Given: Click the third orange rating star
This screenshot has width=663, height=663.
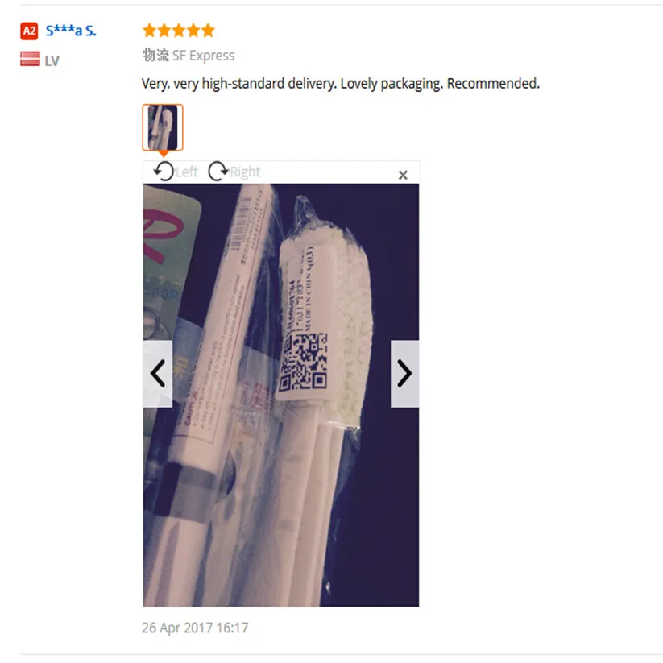Looking at the screenshot, I should [x=179, y=31].
